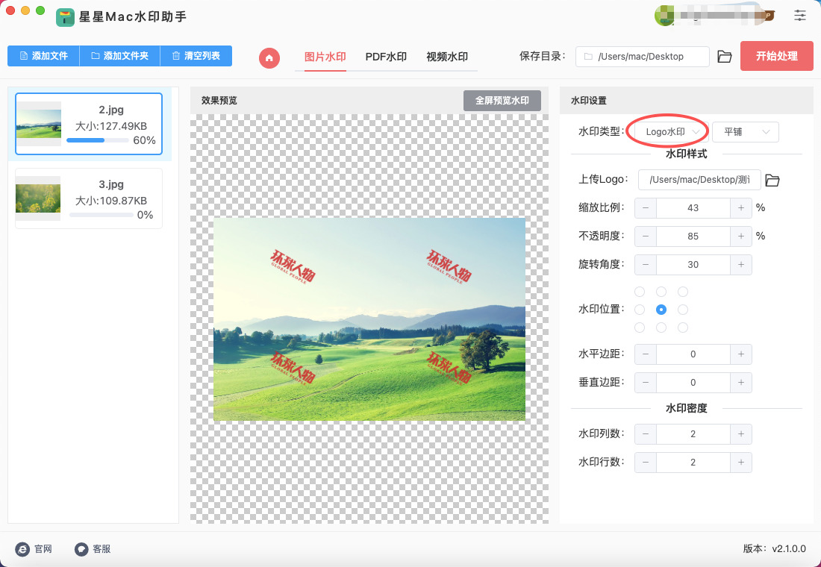Click folder icon beside upload Logo path
Screen dimensions: 821x567
click(772, 180)
